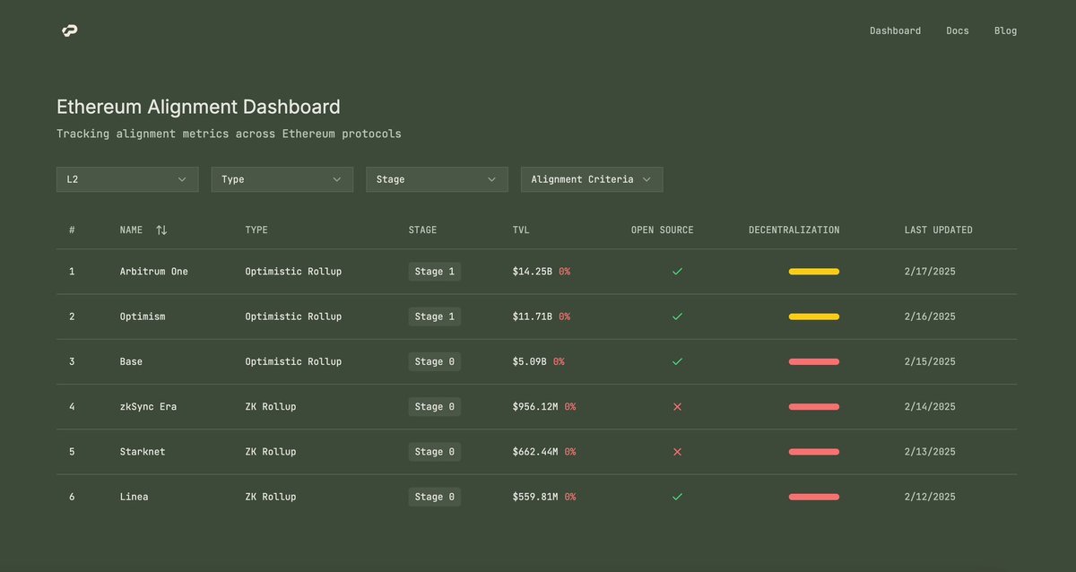The height and width of the screenshot is (572, 1076).
Task: Open the Docs navigation link
Action: coord(958,31)
